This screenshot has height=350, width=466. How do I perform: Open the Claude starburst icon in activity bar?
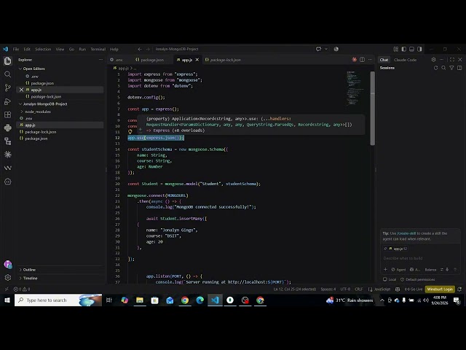(8, 155)
